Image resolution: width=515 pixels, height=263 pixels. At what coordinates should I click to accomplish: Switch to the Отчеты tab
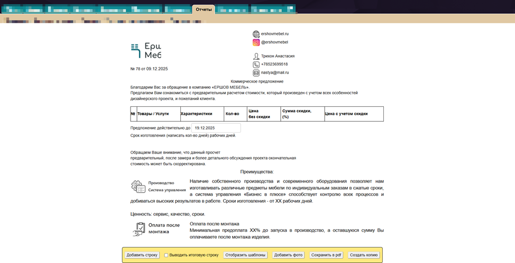(204, 10)
